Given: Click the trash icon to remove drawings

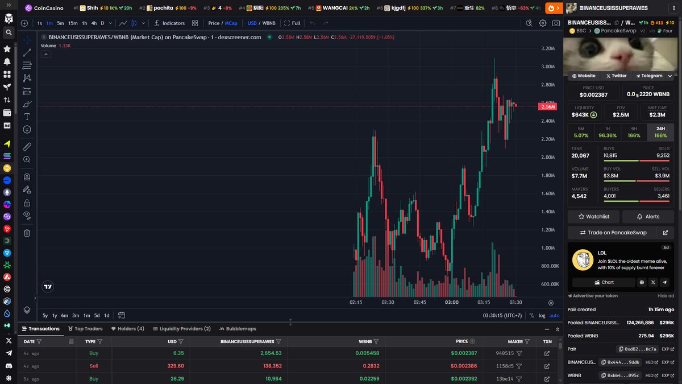Looking at the screenshot, I should [x=27, y=233].
